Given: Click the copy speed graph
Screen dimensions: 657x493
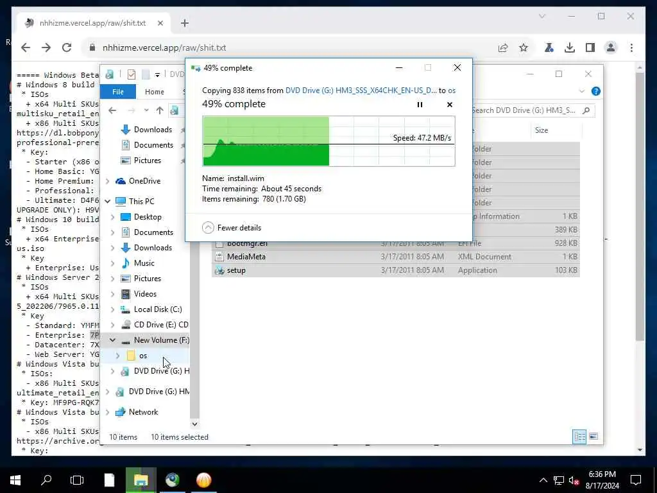Looking at the screenshot, I should (328, 141).
